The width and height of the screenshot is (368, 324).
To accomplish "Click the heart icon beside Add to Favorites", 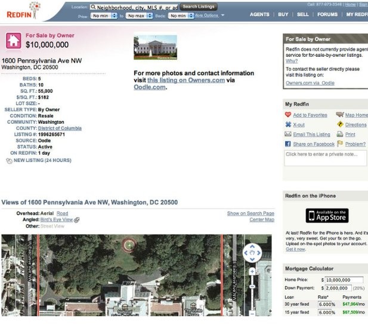I will [288, 115].
